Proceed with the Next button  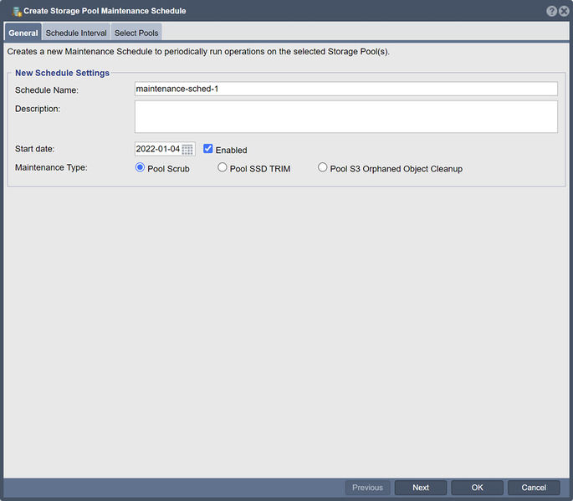pyautogui.click(x=421, y=488)
